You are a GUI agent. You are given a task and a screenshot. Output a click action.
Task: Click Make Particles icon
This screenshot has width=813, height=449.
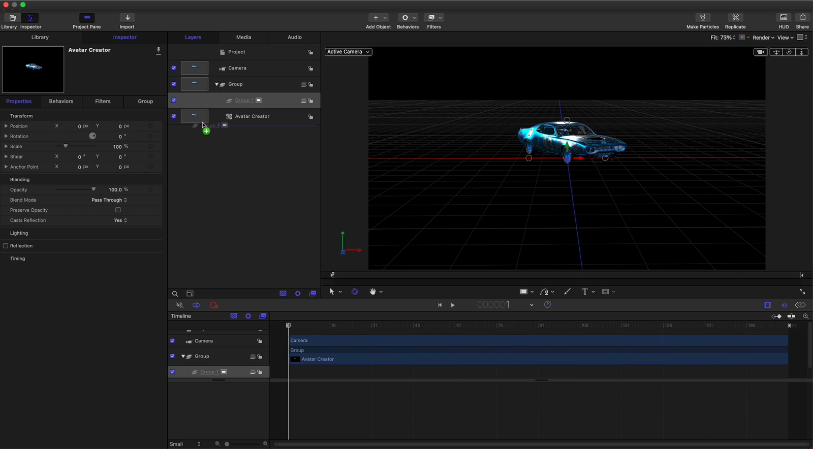point(703,18)
